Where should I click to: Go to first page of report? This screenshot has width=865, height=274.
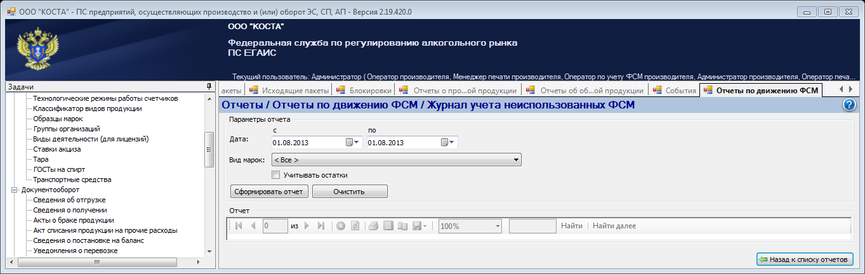point(239,226)
